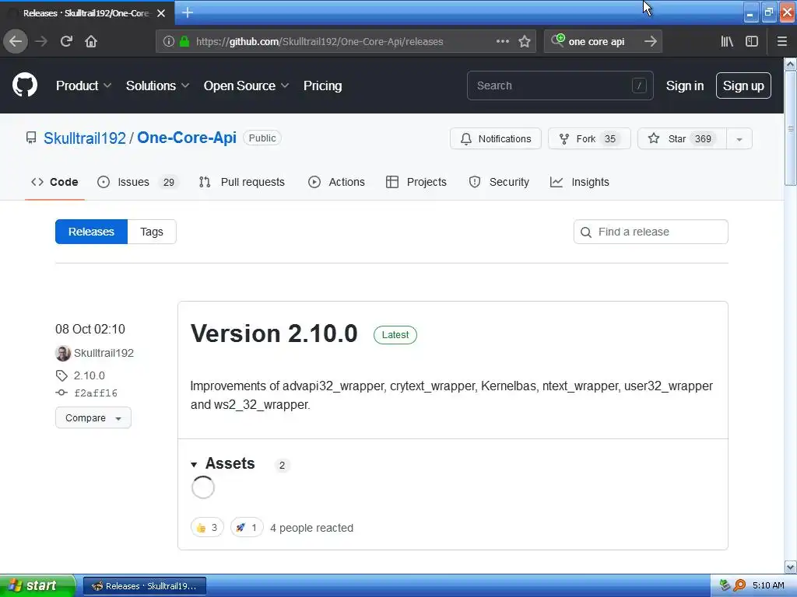The image size is (797, 597).
Task: Click Skulltrail192 avatar in release sidebar
Action: pos(63,353)
